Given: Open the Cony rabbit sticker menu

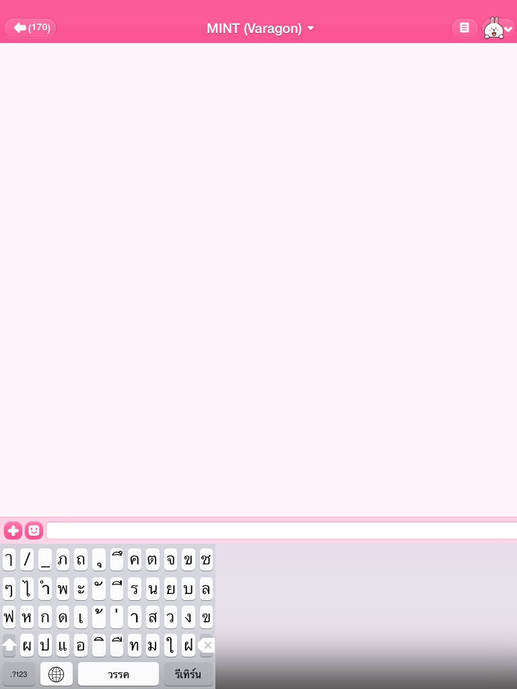Looking at the screenshot, I should coord(498,28).
